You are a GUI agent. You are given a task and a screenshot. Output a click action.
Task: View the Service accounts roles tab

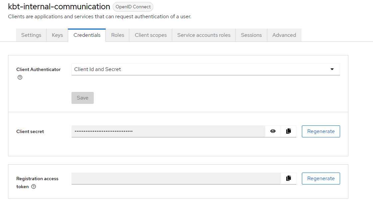click(x=204, y=35)
